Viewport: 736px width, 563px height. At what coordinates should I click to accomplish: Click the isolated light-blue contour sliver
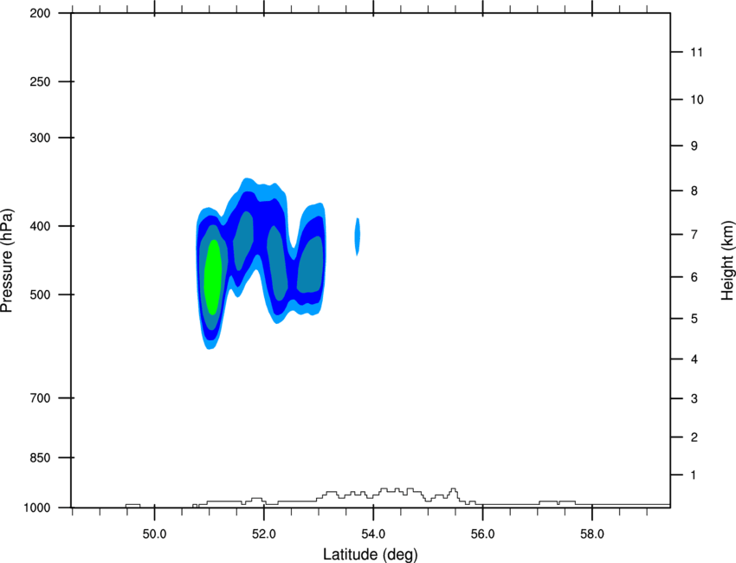click(x=358, y=236)
